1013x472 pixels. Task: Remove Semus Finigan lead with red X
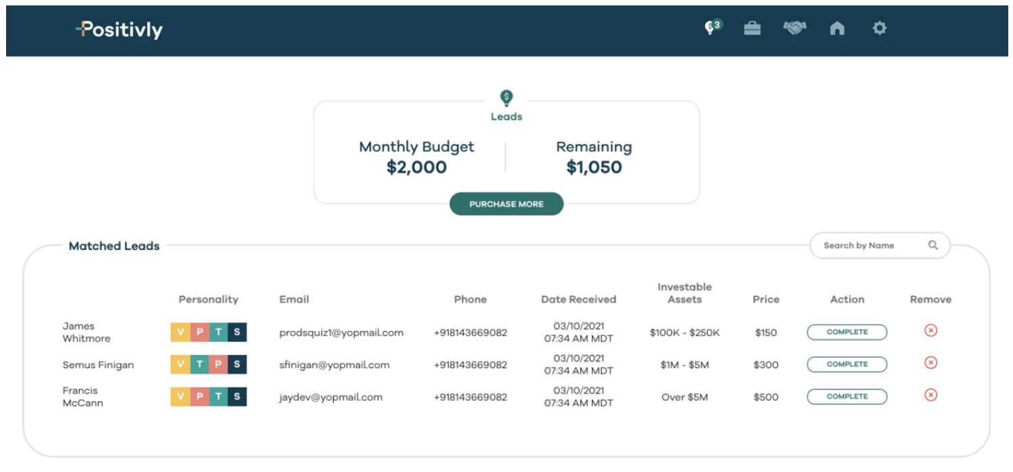pyautogui.click(x=930, y=363)
